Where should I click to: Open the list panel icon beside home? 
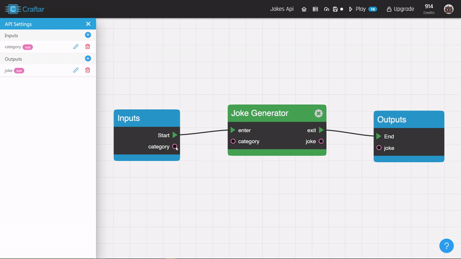[315, 9]
